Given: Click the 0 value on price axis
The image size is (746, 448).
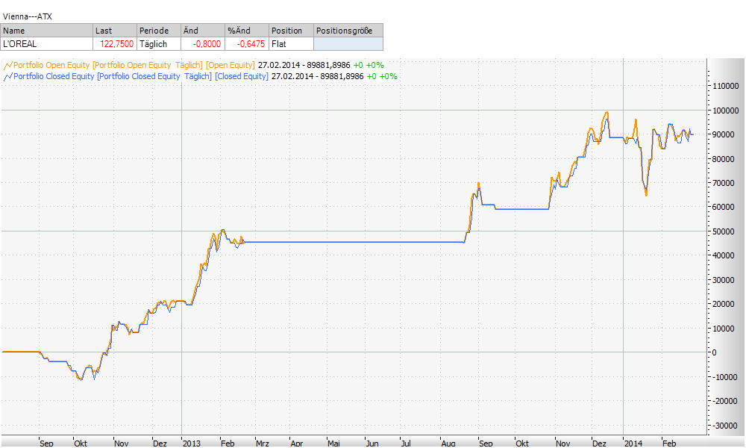Looking at the screenshot, I should click(714, 352).
